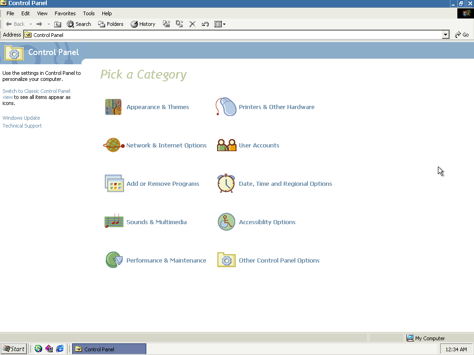The width and height of the screenshot is (474, 355).
Task: Open the Date, Time and Regional clock icon
Action: coord(226,184)
